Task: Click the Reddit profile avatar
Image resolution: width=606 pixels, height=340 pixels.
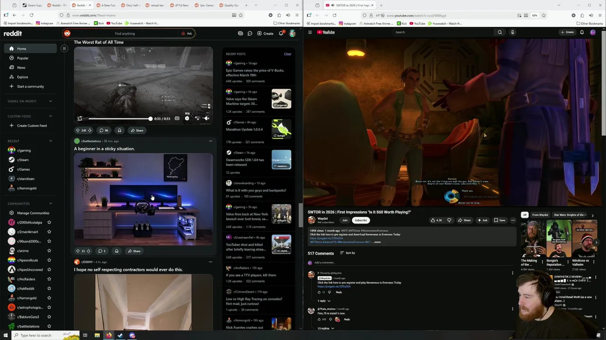Action: tap(293, 34)
